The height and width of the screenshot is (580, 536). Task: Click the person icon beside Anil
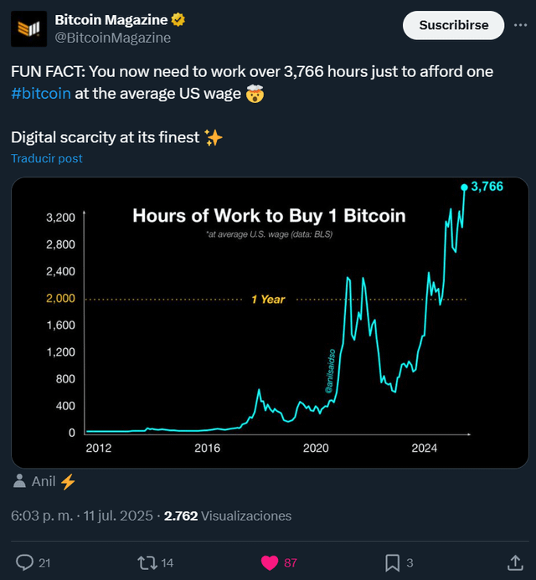coord(19,481)
